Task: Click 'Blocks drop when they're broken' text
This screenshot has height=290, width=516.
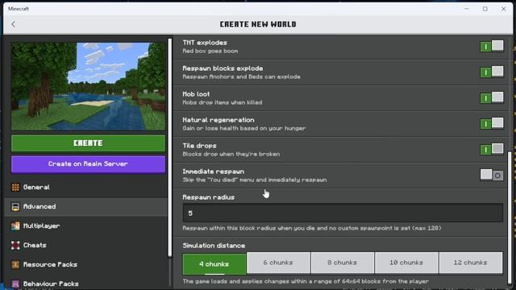Action: coord(231,154)
